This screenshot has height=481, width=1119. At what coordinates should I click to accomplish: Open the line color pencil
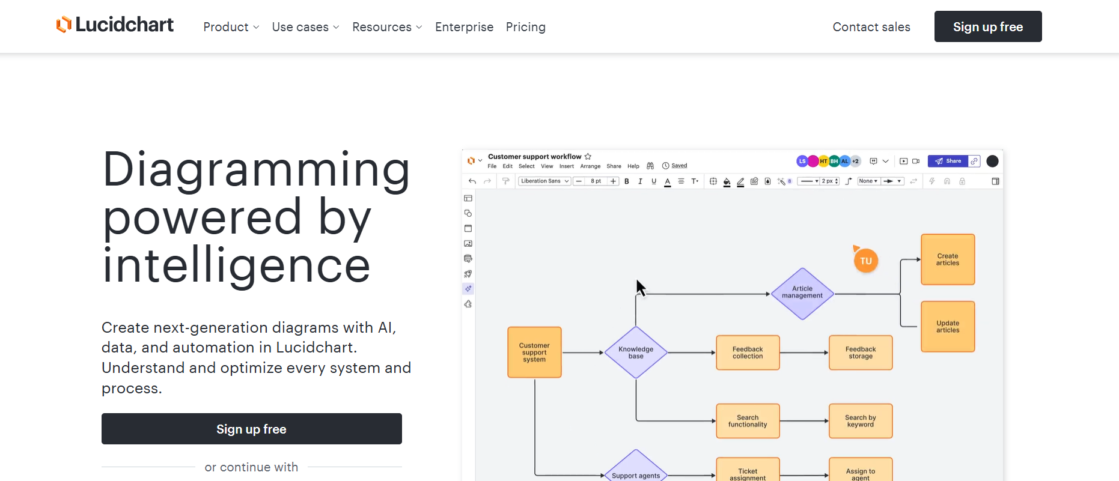pos(740,182)
